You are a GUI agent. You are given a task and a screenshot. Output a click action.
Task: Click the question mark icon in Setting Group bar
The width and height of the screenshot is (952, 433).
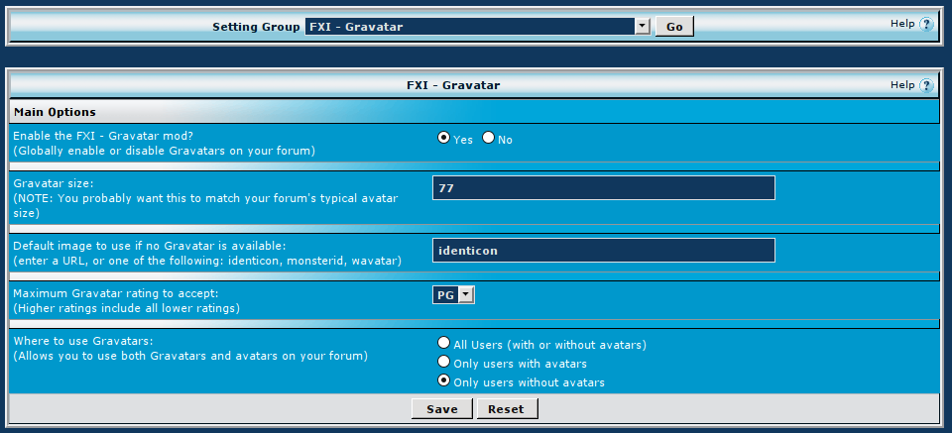[926, 25]
